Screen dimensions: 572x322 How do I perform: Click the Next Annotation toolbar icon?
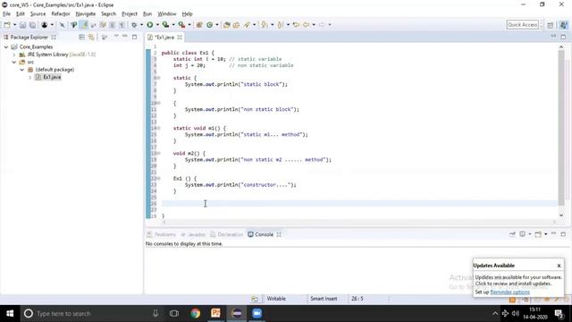265,25
